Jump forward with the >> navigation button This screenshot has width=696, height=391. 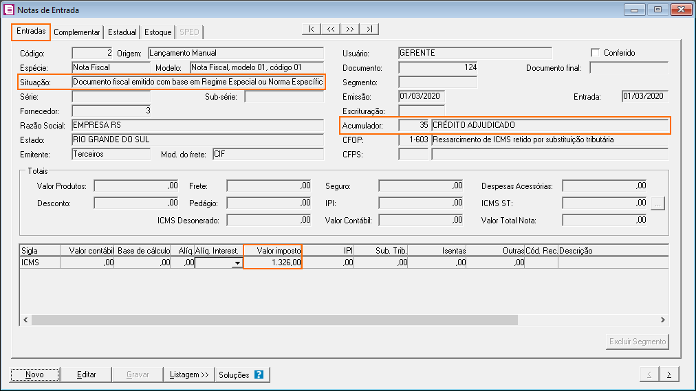[x=350, y=29]
